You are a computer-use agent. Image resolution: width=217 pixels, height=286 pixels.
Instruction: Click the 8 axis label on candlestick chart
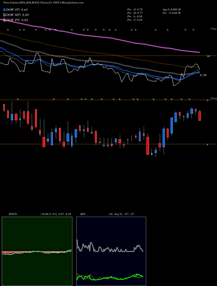tap(207, 145)
